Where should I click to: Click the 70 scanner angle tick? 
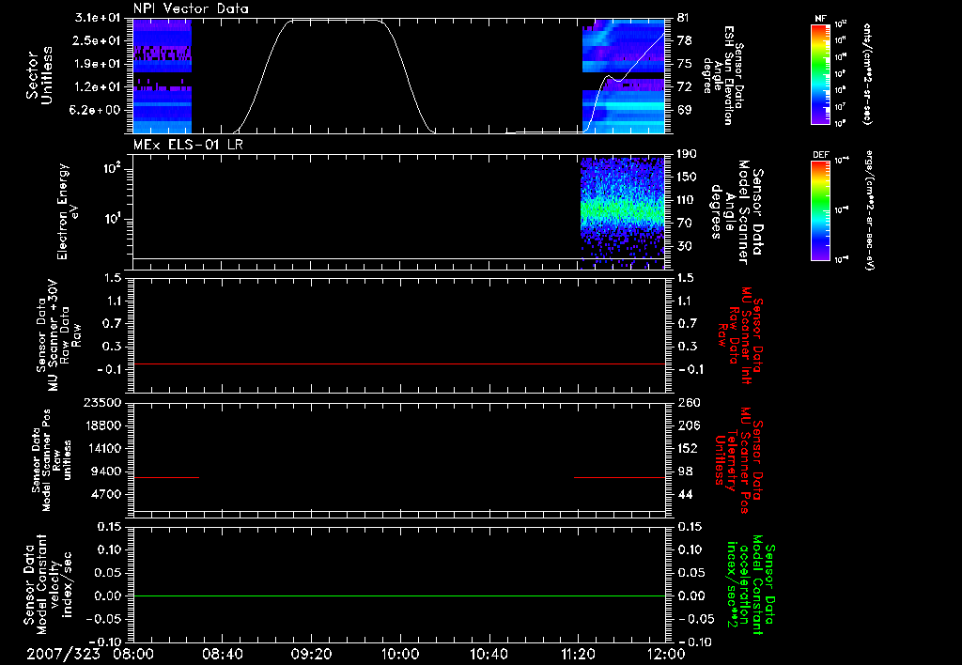point(684,224)
